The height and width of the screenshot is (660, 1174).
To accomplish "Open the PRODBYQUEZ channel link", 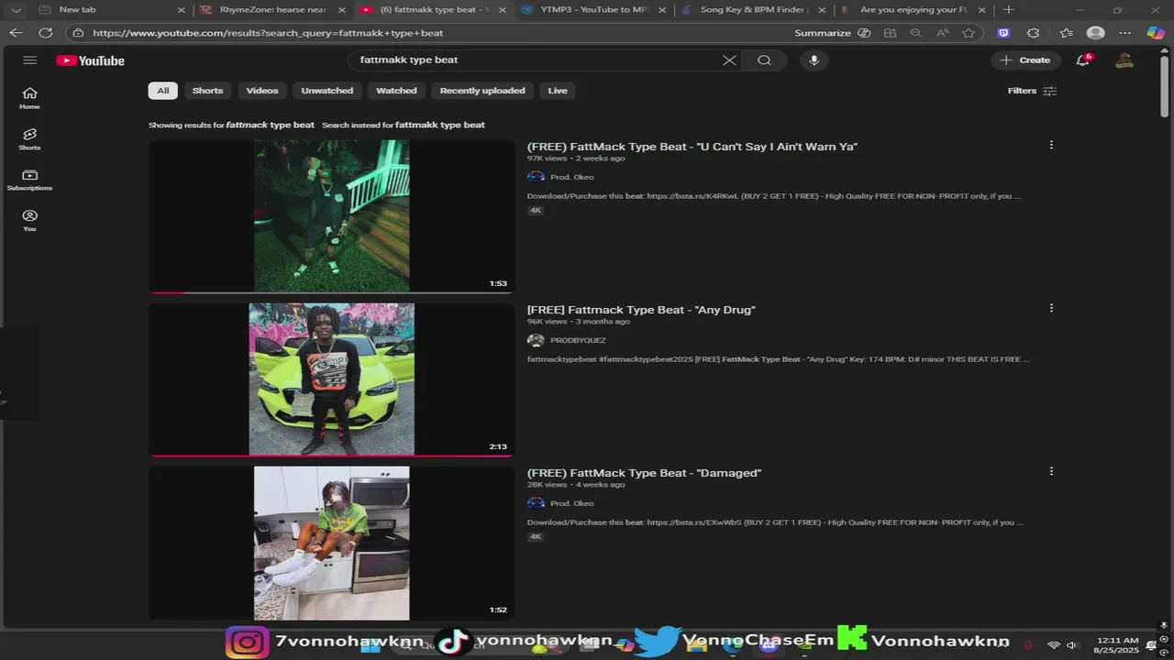I will click(578, 340).
